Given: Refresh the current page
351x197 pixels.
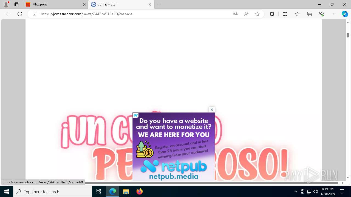Looking at the screenshot, I should pyautogui.click(x=20, y=14).
